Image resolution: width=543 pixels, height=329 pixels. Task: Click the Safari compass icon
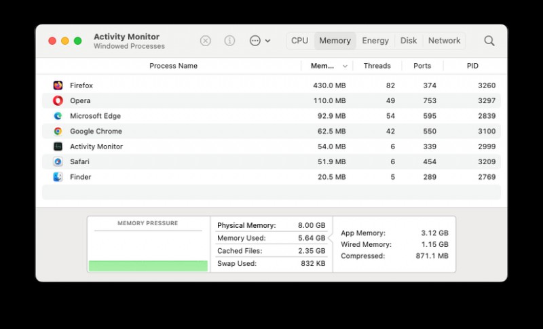click(58, 161)
